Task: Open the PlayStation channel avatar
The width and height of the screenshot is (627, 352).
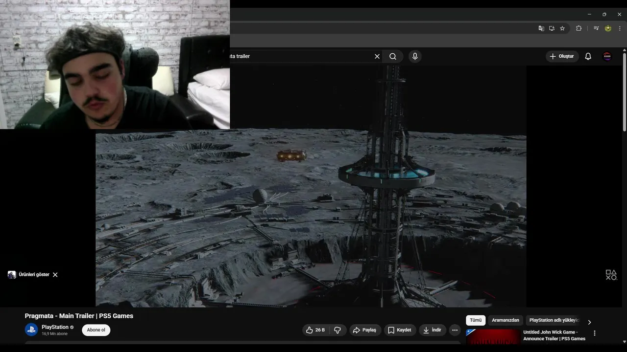Action: click(31, 330)
